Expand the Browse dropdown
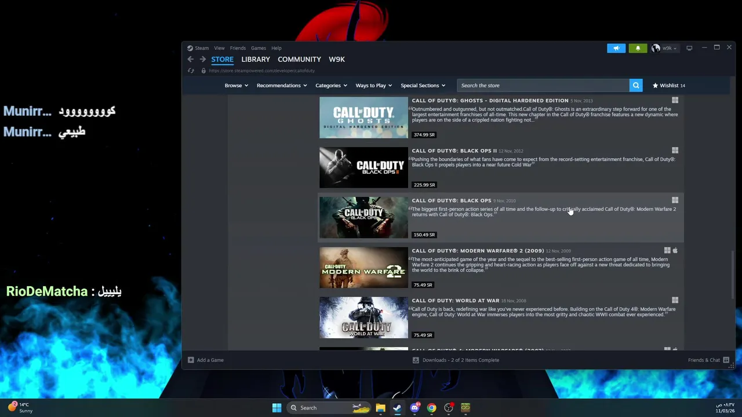 pos(236,85)
